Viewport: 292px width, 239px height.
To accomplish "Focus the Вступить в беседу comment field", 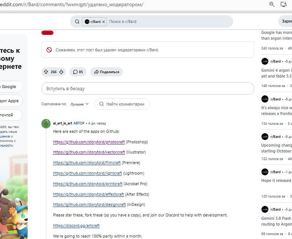I will (148, 88).
